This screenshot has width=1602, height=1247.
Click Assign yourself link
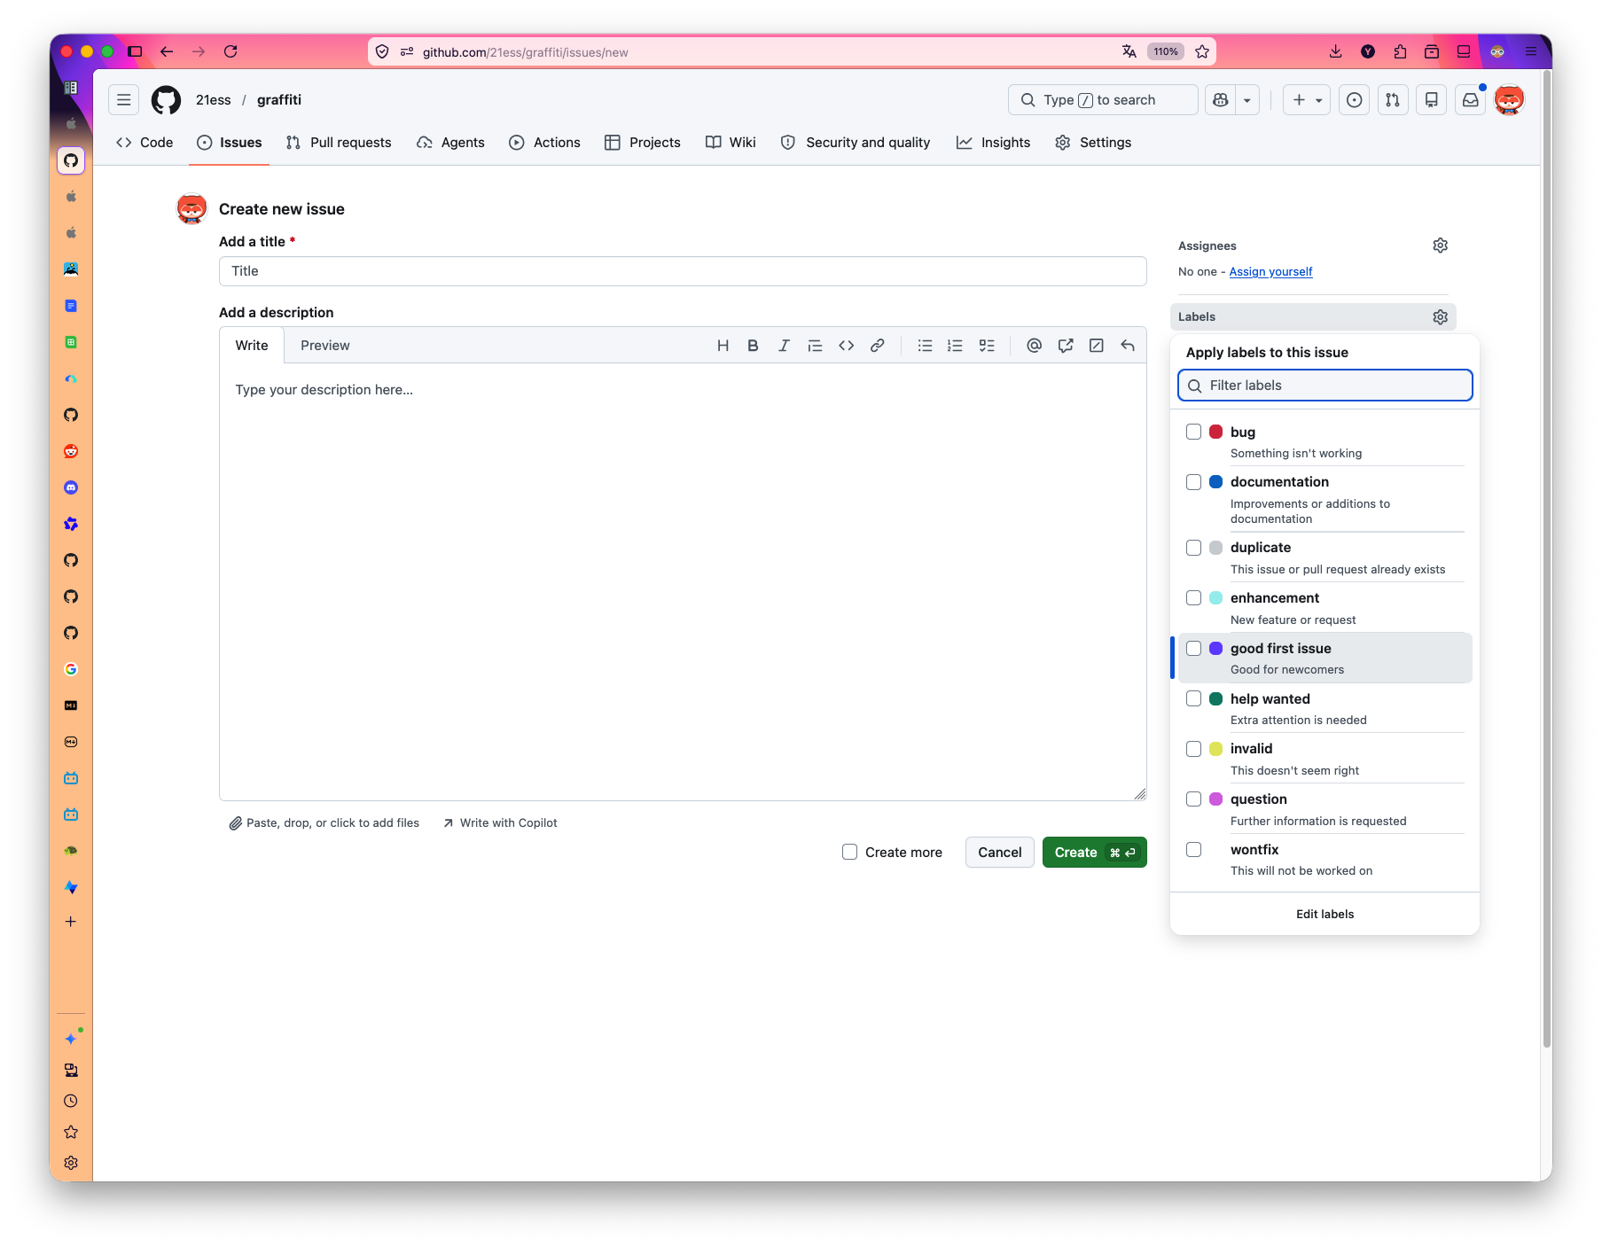click(1270, 272)
